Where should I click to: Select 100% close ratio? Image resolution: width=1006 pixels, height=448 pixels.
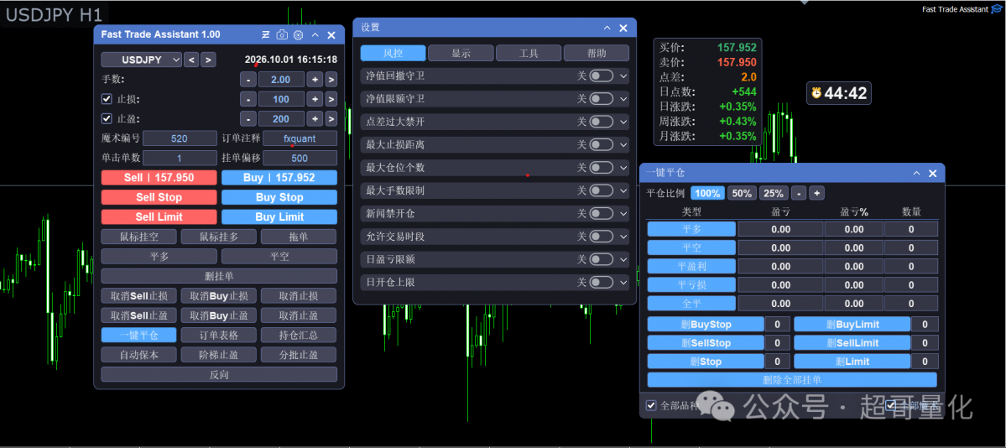tap(707, 193)
